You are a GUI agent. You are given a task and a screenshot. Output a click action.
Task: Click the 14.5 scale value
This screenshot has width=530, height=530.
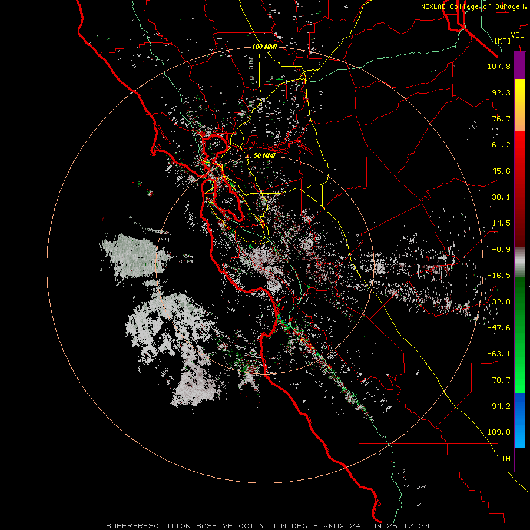pyautogui.click(x=501, y=223)
